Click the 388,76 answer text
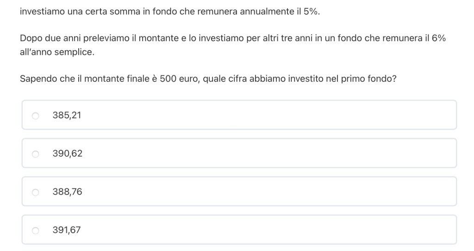Viewport: 474px width, 251px height. click(68, 192)
